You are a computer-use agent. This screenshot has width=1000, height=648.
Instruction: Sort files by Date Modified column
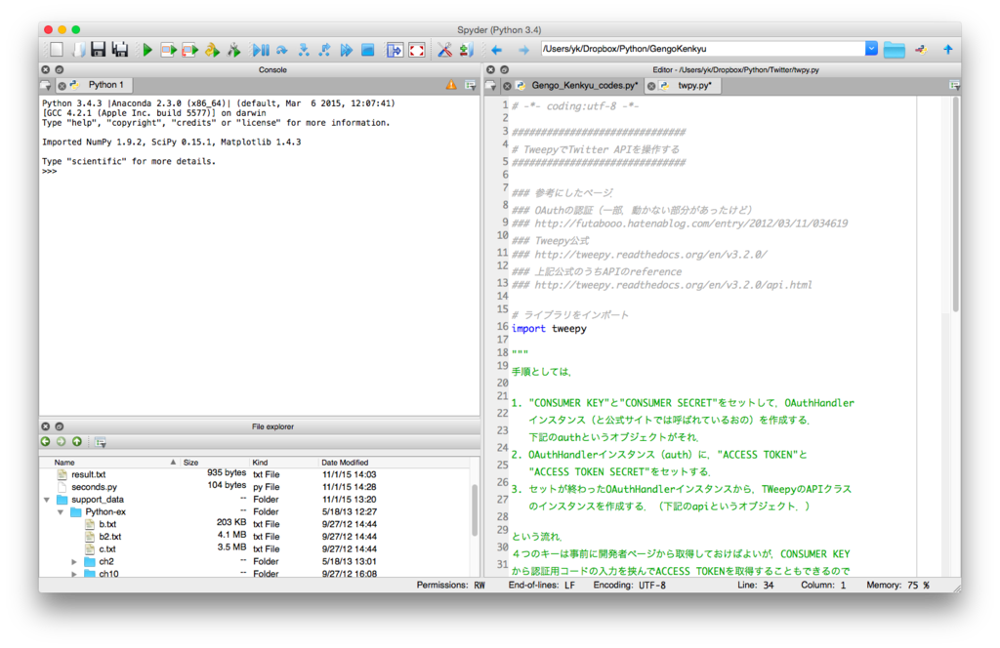coord(394,462)
